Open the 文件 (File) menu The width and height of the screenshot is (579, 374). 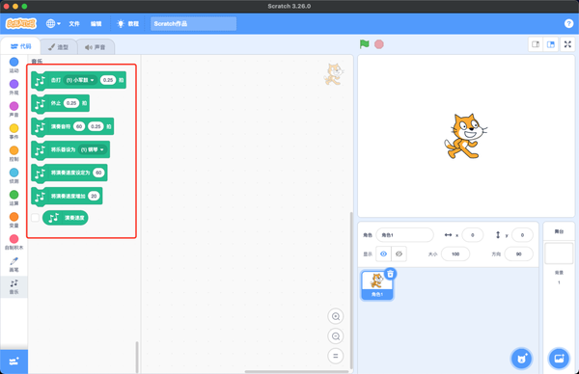[74, 23]
